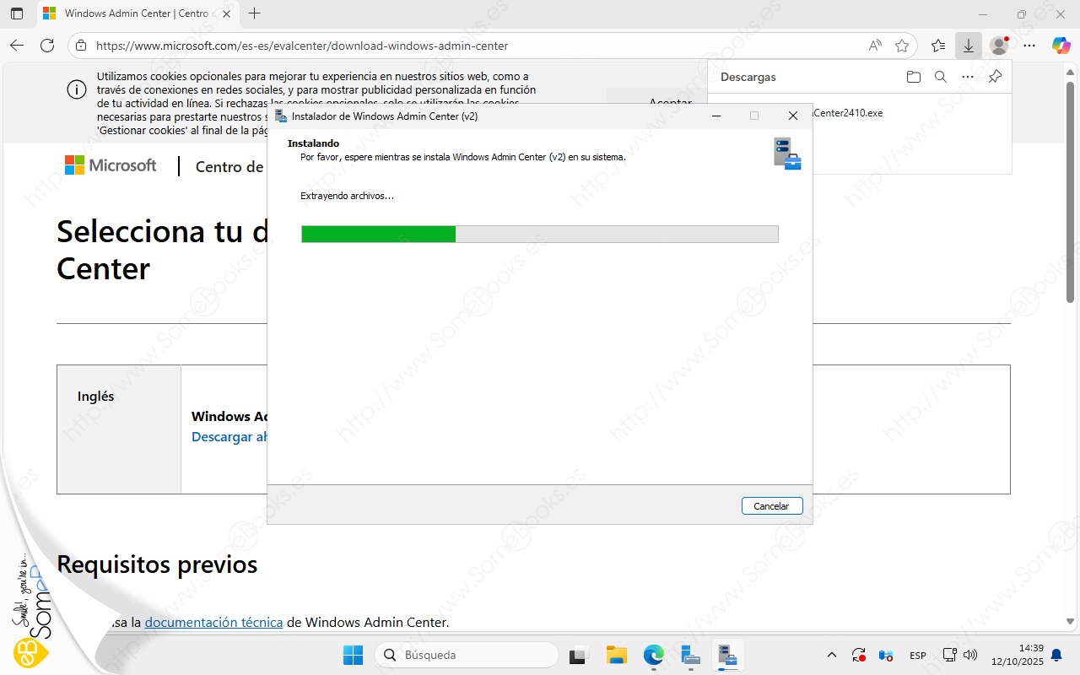Expand the system tray hidden icons chevron

(832, 655)
